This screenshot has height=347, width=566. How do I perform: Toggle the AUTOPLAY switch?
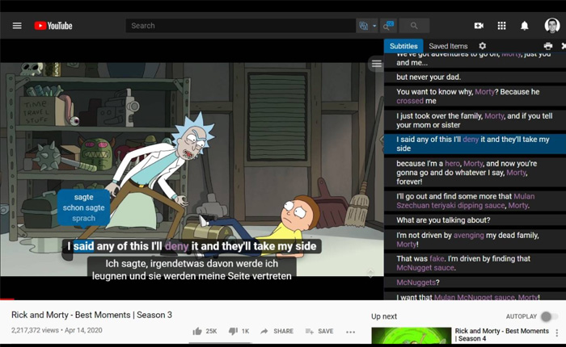549,316
